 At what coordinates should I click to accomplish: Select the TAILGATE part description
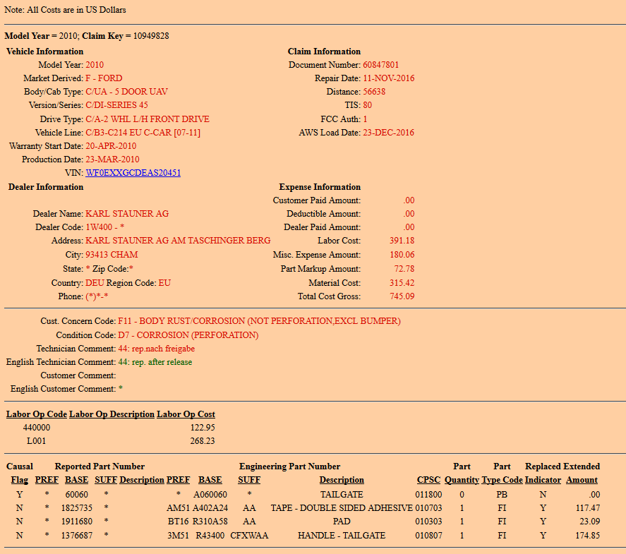coord(342,495)
